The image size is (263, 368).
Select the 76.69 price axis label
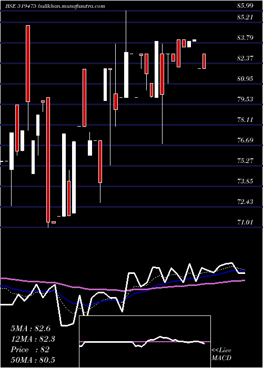pyautogui.click(x=245, y=140)
